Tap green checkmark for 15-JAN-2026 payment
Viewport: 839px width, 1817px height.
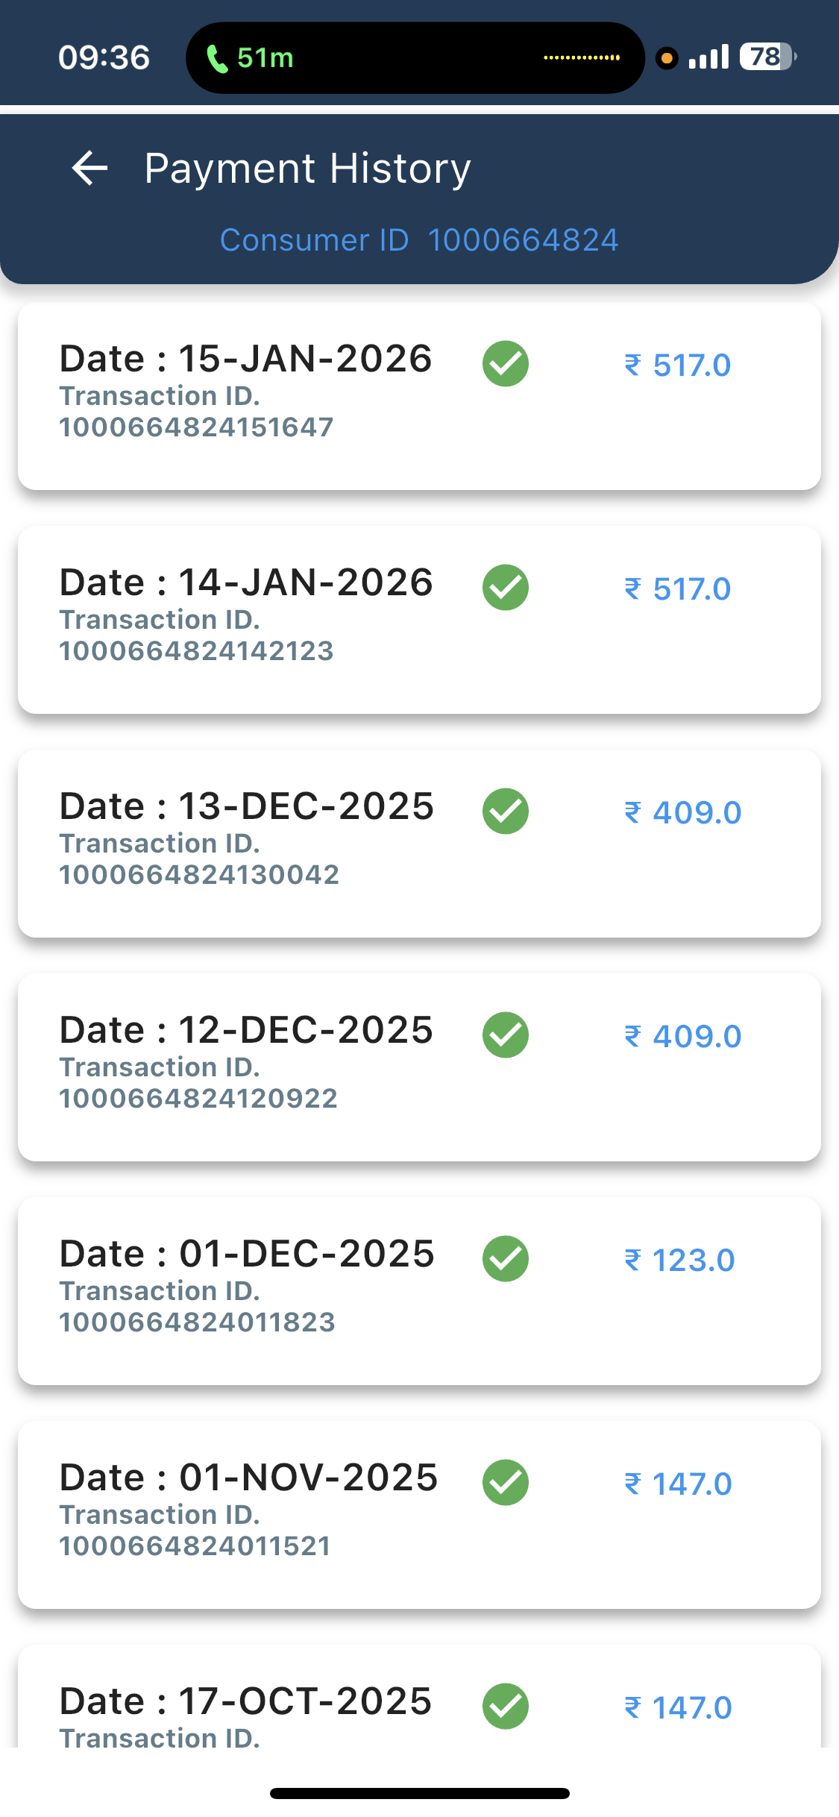(506, 364)
